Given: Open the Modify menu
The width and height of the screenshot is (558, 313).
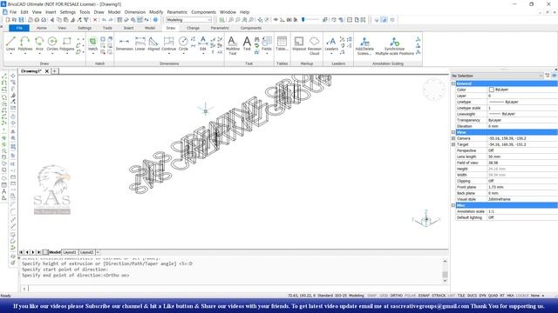Looking at the screenshot, I should (x=156, y=12).
